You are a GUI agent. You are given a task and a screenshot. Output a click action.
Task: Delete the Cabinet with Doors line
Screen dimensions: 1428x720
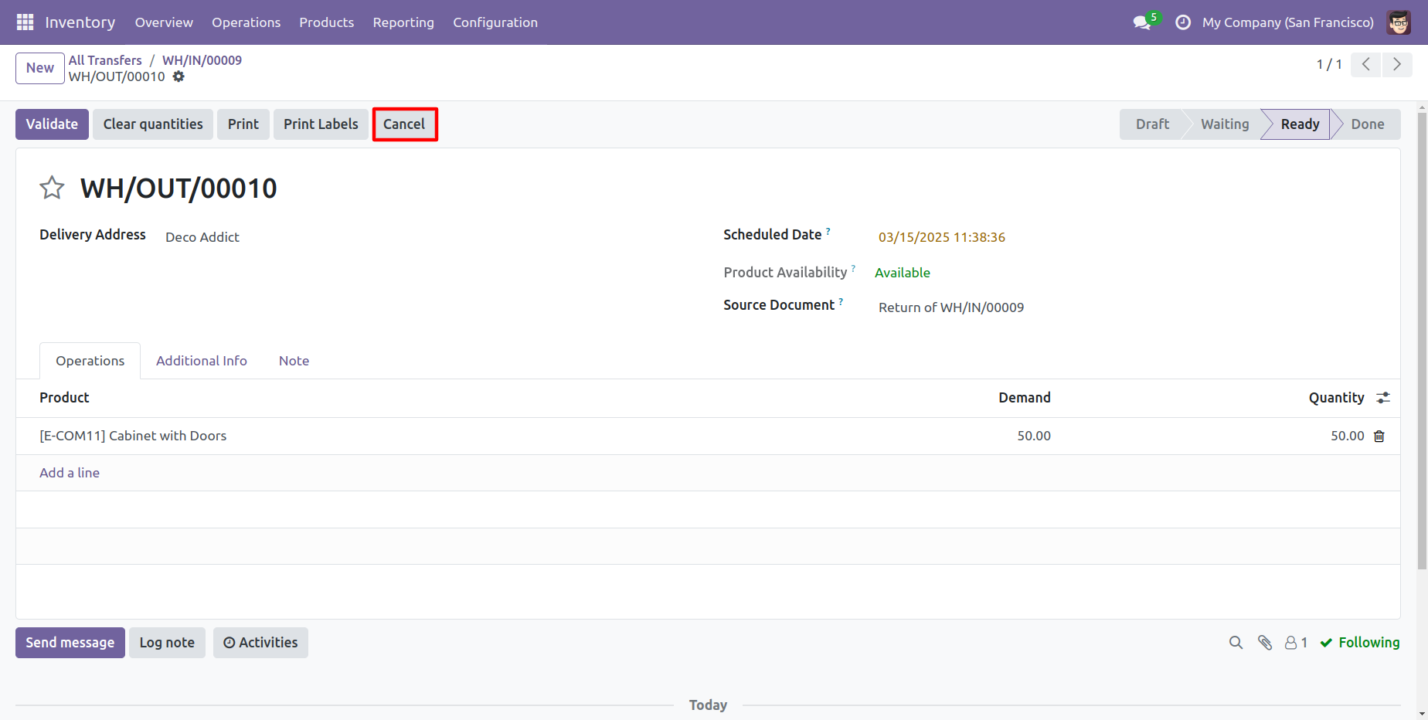click(1379, 436)
